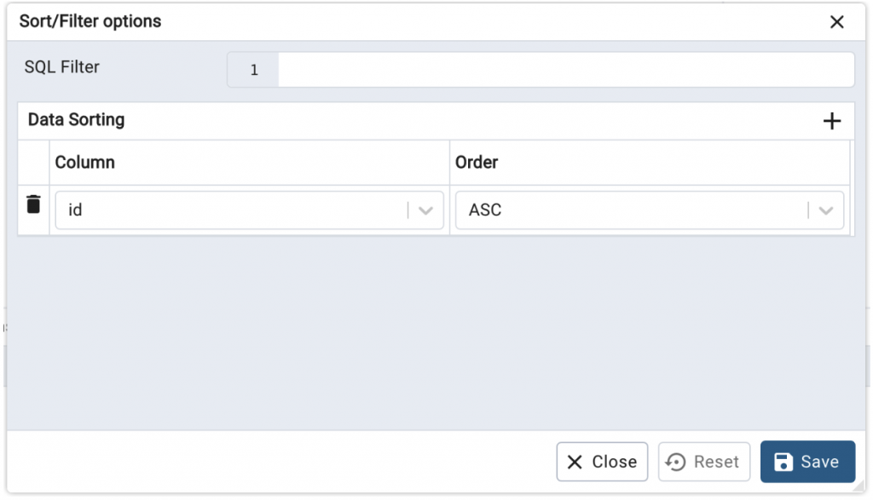Click the Data Sorting section heading
Viewport: 873px width, 500px height.
pyautogui.click(x=77, y=120)
